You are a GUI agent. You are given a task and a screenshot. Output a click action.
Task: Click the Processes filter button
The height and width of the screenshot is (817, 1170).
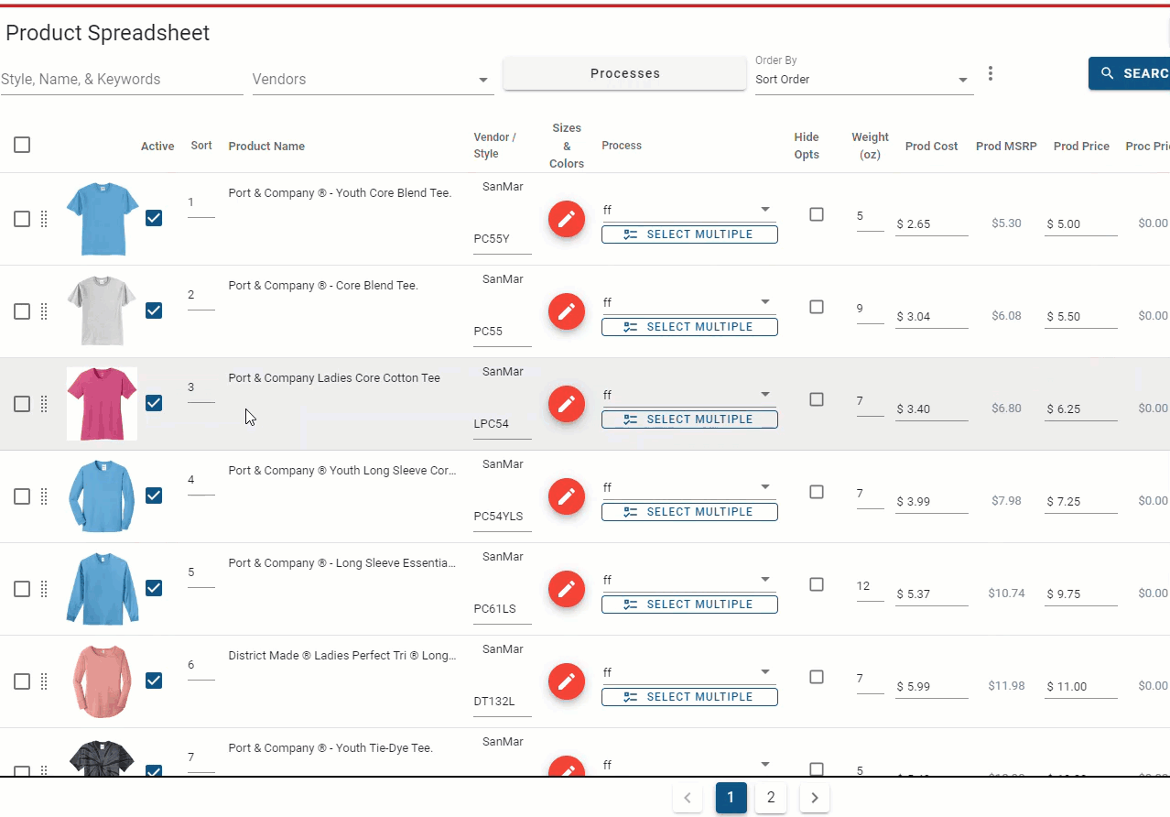pyautogui.click(x=625, y=73)
